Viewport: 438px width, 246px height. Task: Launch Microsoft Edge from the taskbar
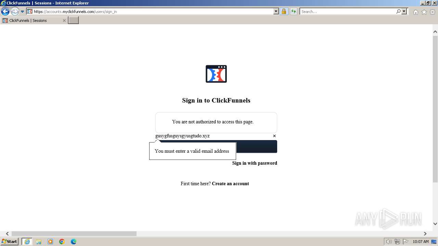click(x=74, y=242)
